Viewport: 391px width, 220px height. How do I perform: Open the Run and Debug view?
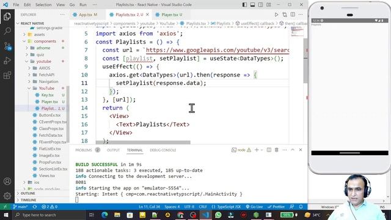tap(7, 61)
